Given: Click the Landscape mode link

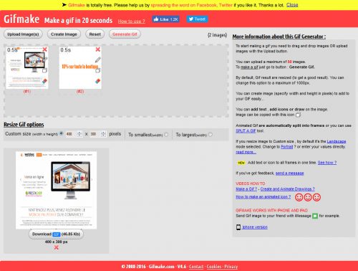Looking at the screenshot, I should [x=337, y=141].
